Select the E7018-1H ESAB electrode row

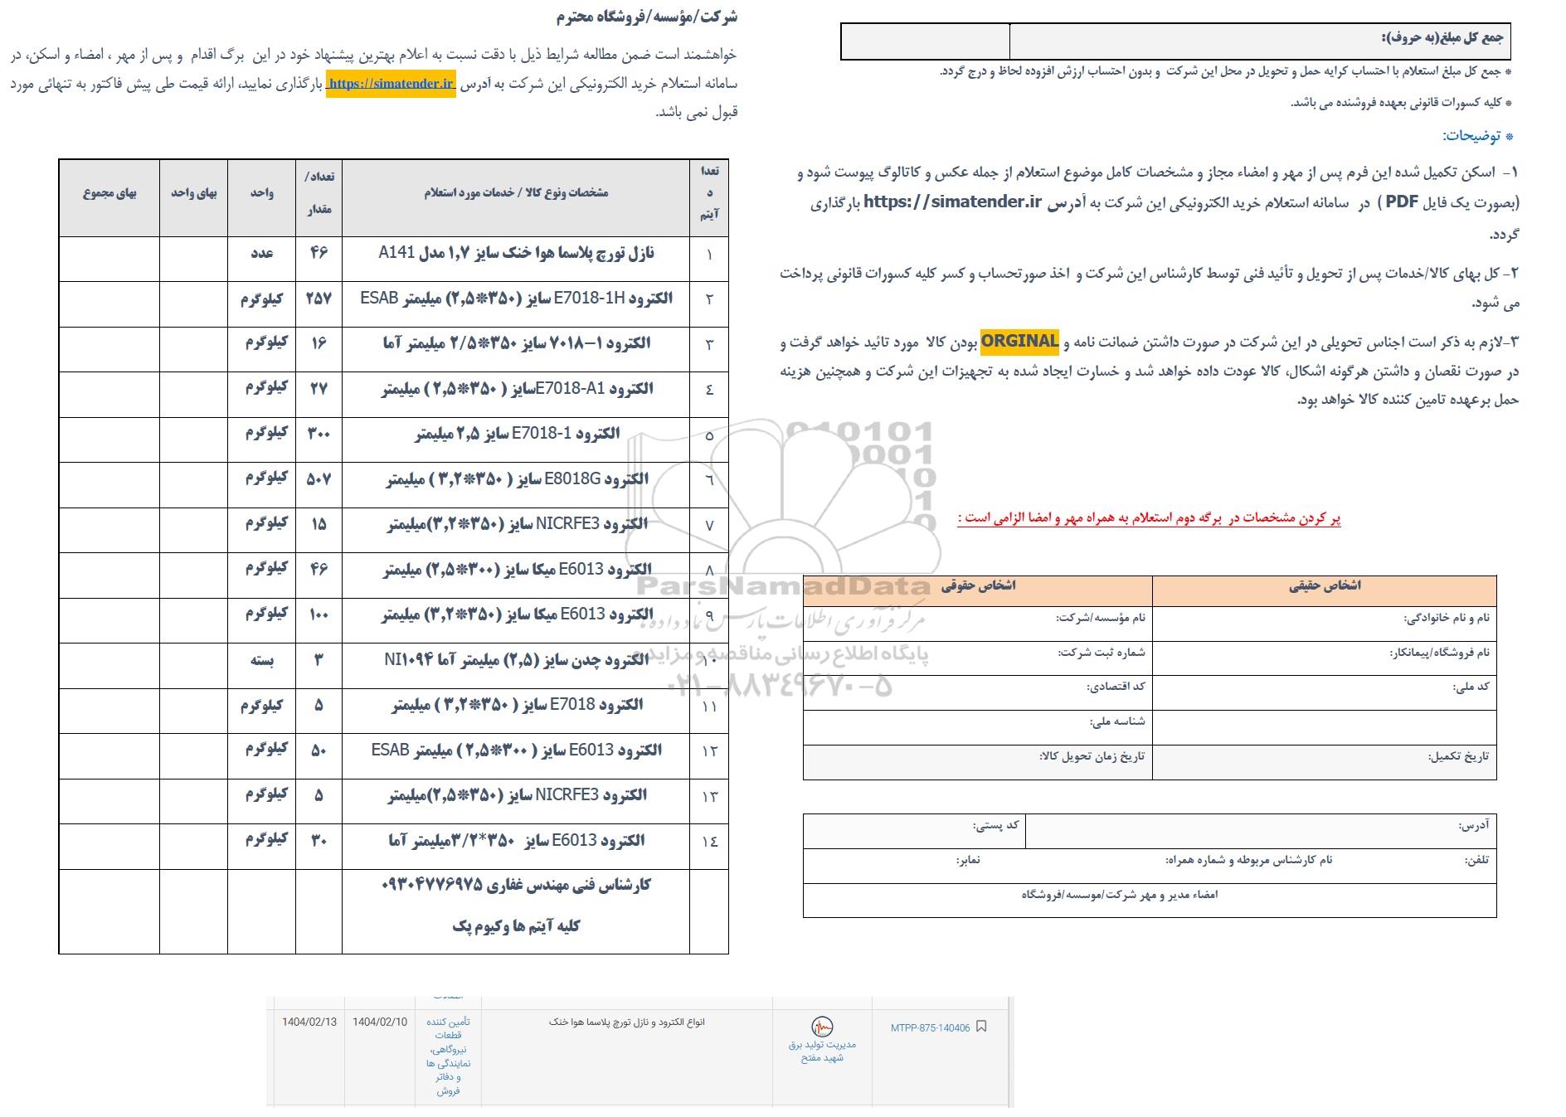[x=393, y=304]
